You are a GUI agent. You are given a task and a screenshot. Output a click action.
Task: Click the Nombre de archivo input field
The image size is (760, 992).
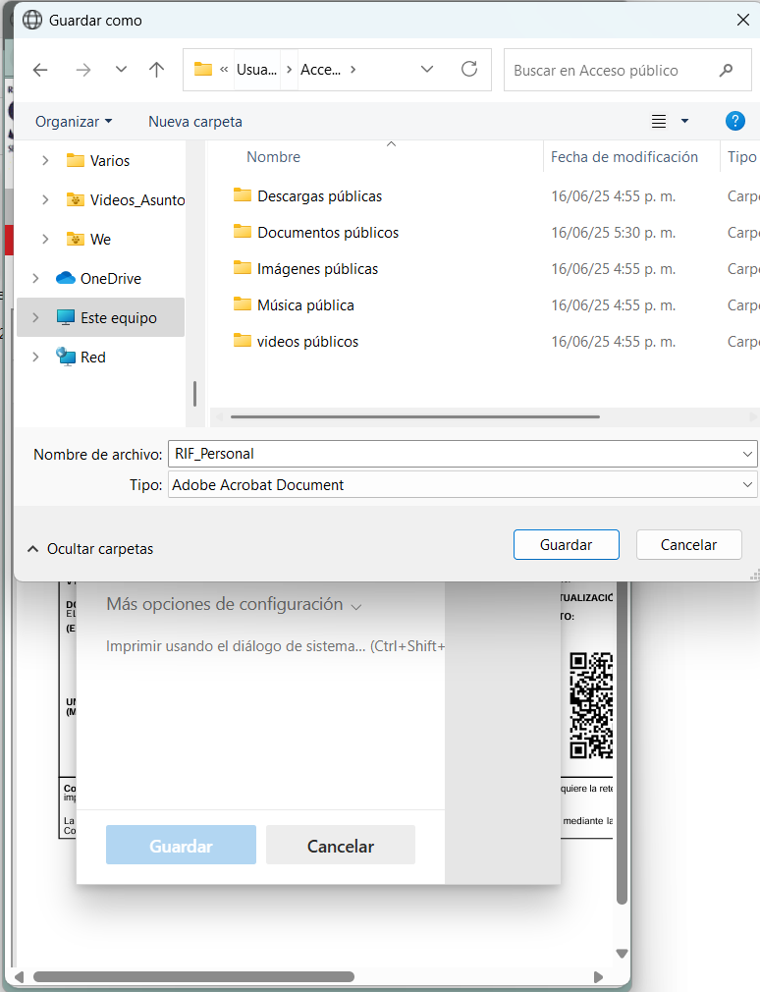tap(462, 454)
